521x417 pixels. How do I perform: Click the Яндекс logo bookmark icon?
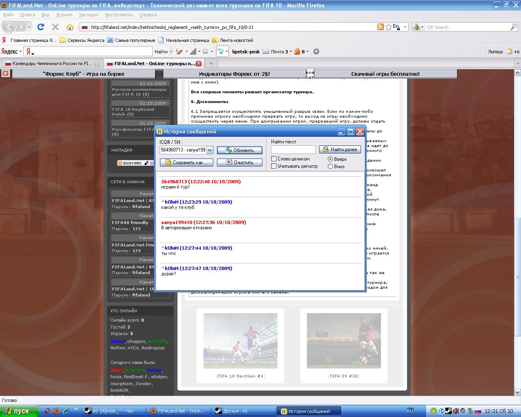[4, 40]
